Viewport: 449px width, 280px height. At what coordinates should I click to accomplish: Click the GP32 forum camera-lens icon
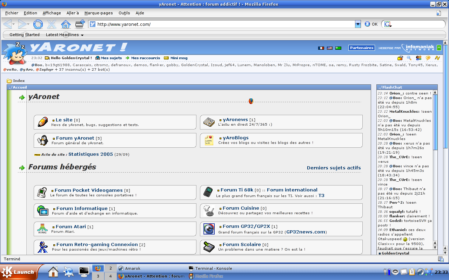click(x=209, y=229)
